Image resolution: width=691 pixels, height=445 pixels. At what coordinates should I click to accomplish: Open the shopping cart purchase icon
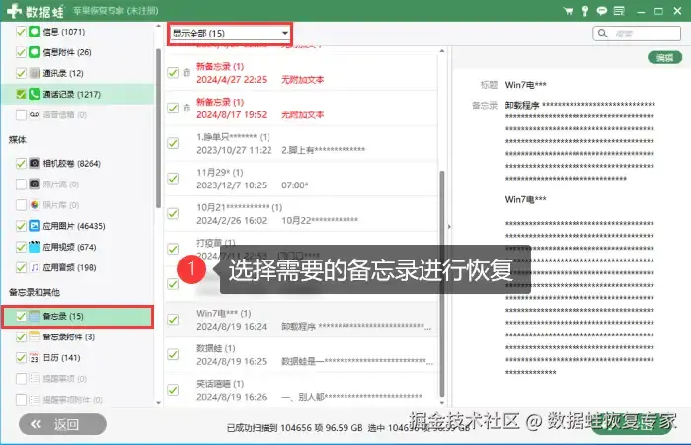coord(568,11)
